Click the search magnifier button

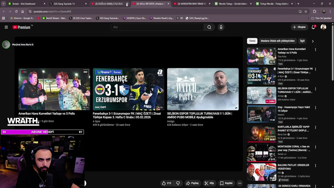pos(209,27)
